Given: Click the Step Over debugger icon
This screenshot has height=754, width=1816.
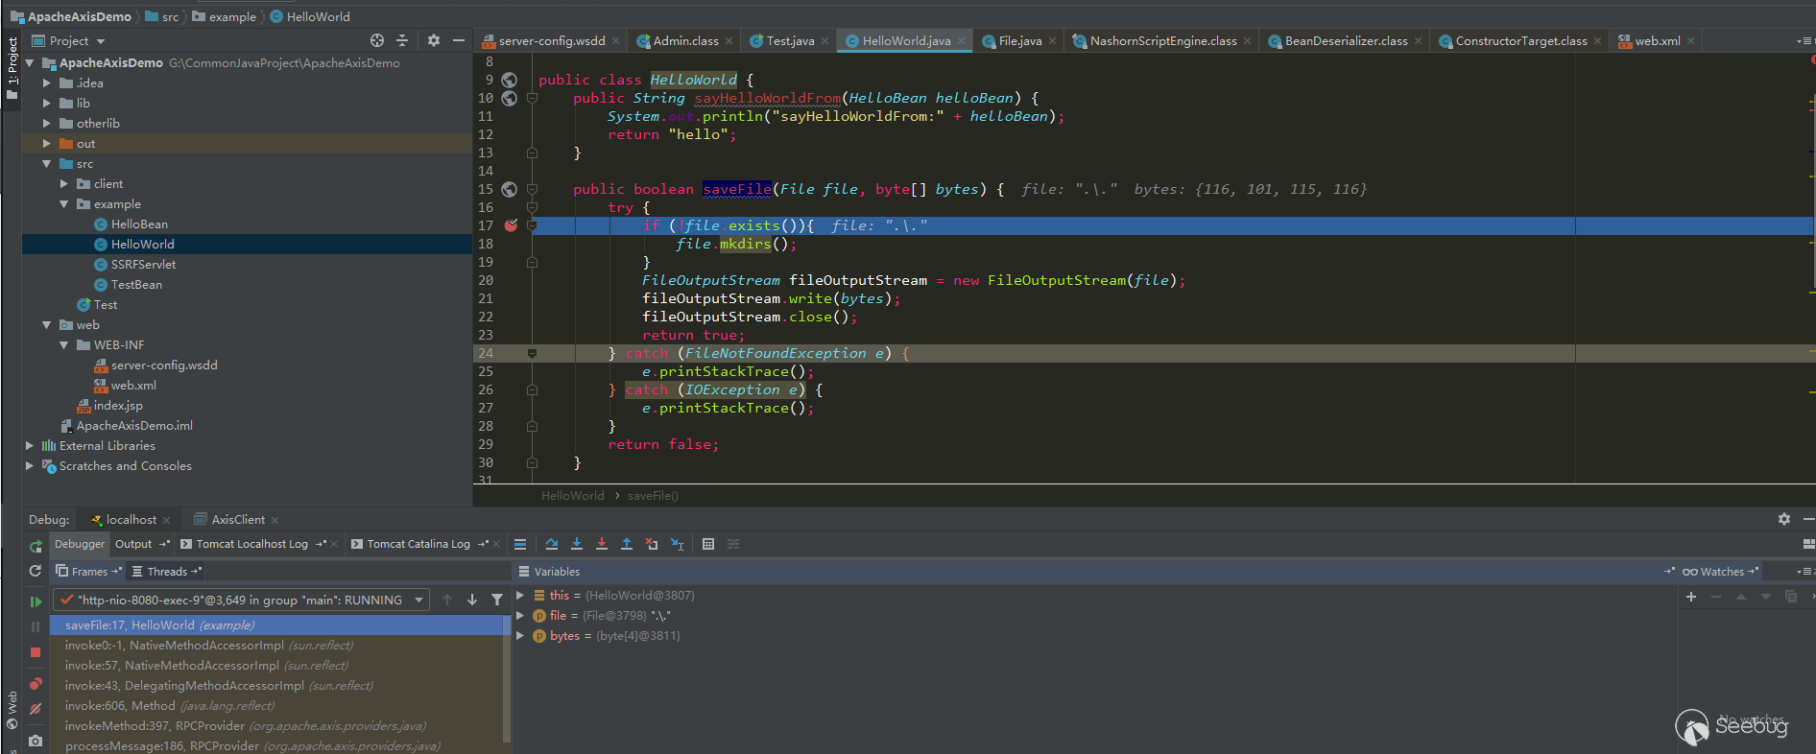Looking at the screenshot, I should pyautogui.click(x=552, y=544).
